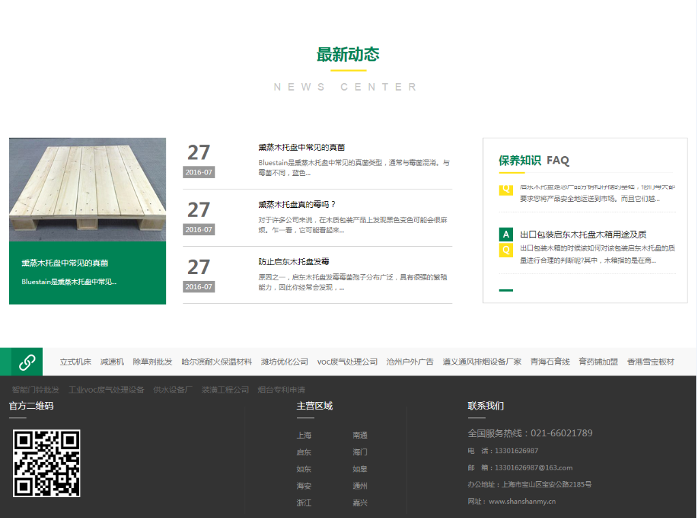Screen dimensions: 697x518
Task: Open FAQ '出口包装启东木托盘木箱用途及质'
Action: pos(583,234)
